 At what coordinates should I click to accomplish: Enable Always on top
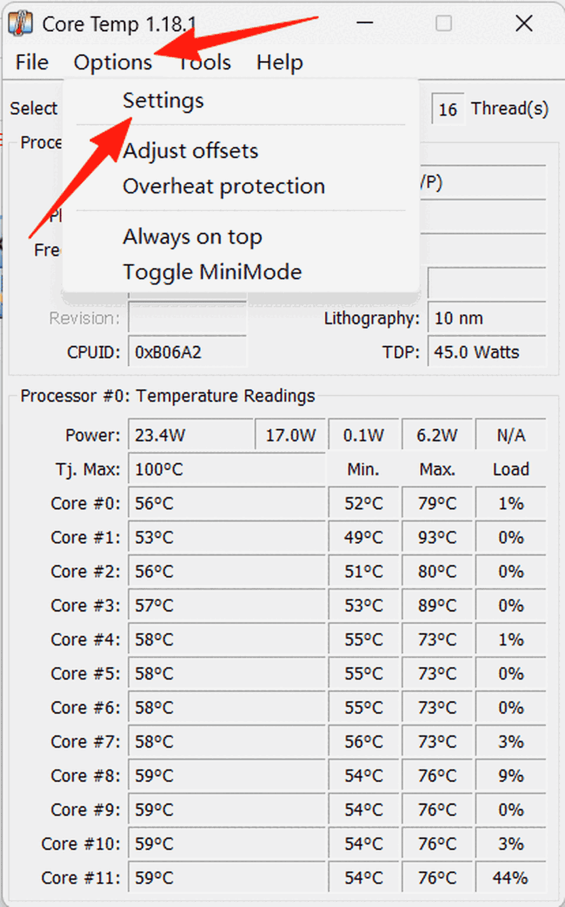(x=192, y=237)
